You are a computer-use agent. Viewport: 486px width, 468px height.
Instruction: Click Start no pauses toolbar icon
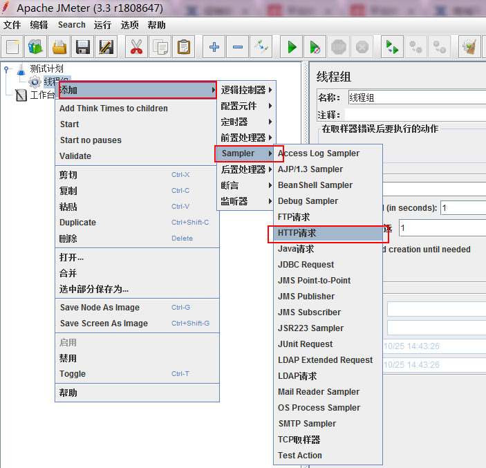click(315, 47)
